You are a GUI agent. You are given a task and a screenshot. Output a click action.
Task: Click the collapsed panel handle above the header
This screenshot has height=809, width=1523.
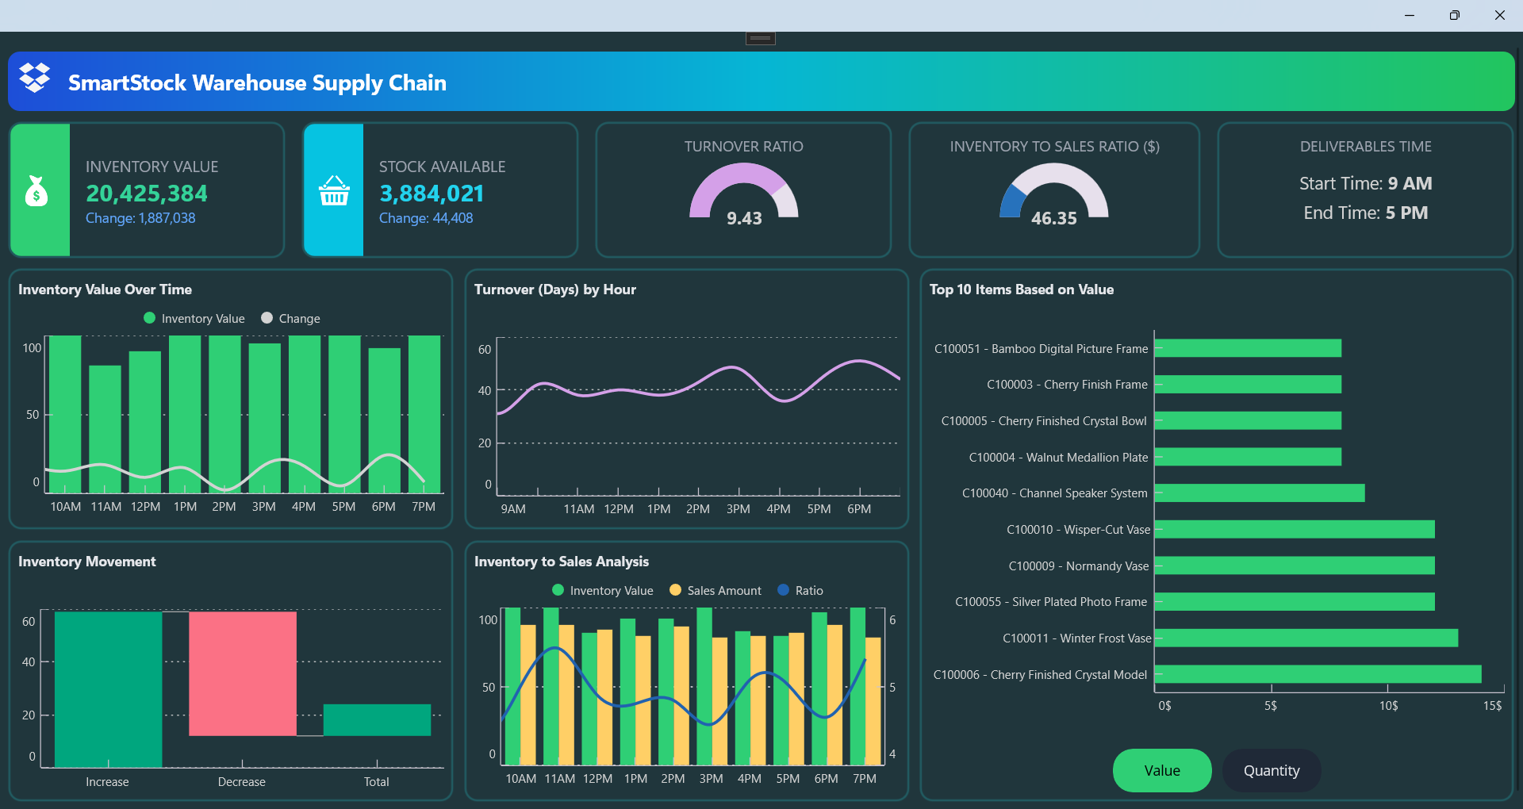(759, 37)
